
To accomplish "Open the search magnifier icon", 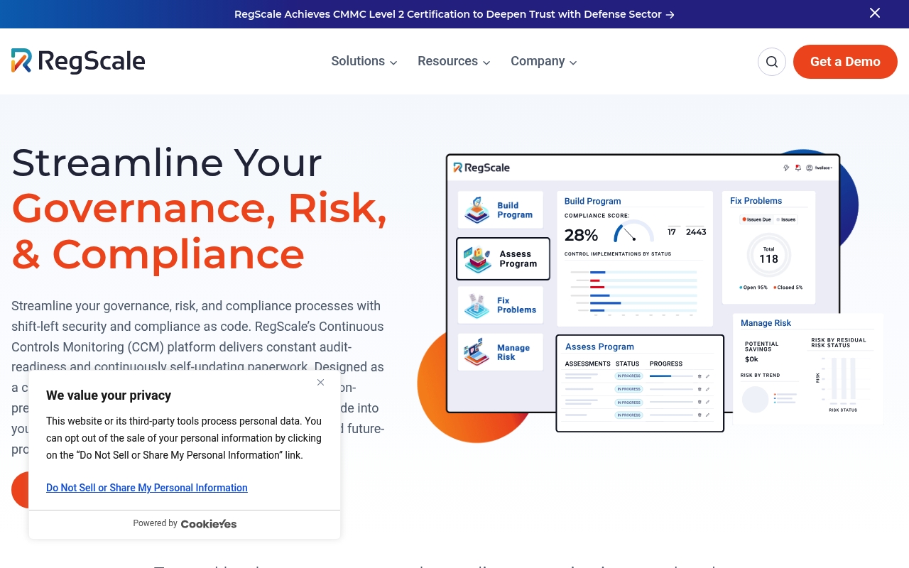I will click(772, 62).
